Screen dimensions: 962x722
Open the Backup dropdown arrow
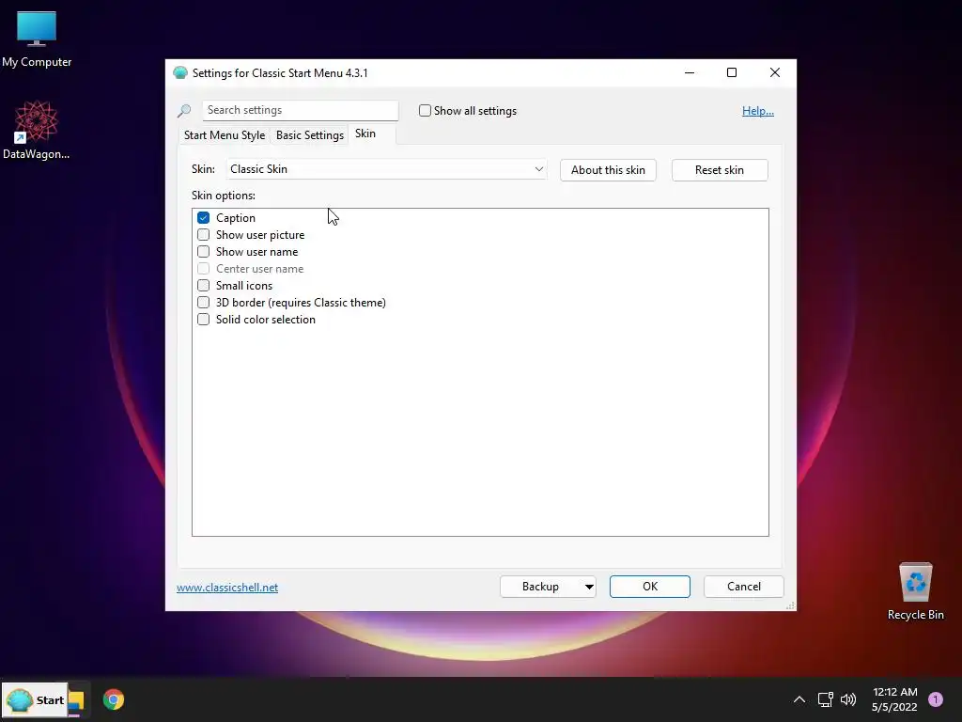[589, 587]
